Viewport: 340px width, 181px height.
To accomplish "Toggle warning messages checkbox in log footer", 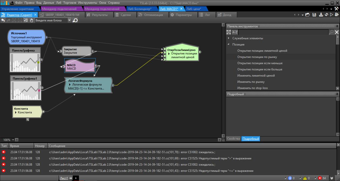I will 301,178.
